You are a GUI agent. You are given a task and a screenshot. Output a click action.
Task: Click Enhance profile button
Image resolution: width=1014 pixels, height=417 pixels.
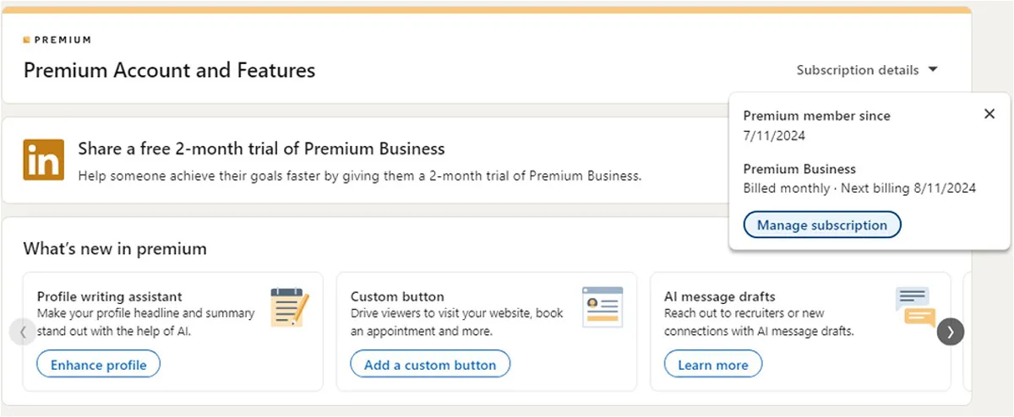[x=99, y=365]
